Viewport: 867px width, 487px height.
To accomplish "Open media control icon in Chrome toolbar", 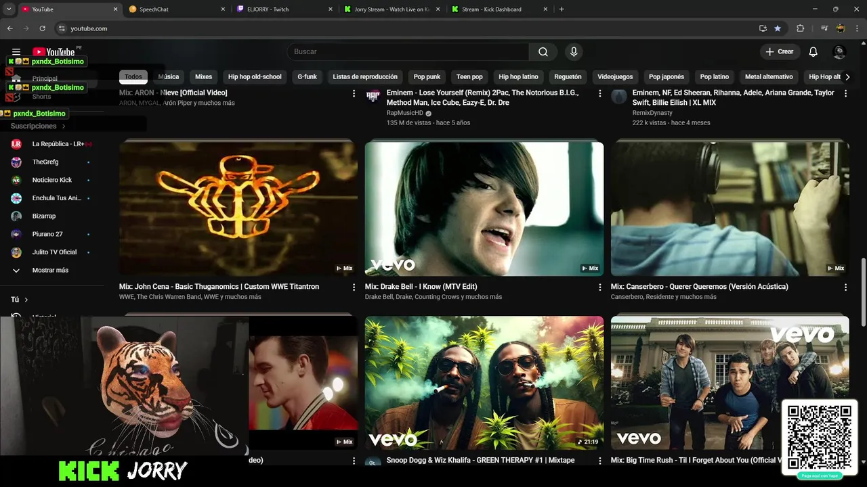I will (824, 28).
